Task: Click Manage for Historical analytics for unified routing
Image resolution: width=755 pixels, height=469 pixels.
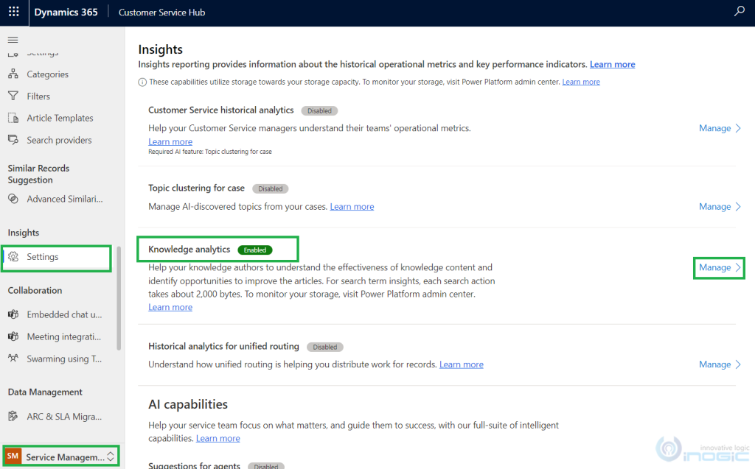Action: pyautogui.click(x=714, y=364)
